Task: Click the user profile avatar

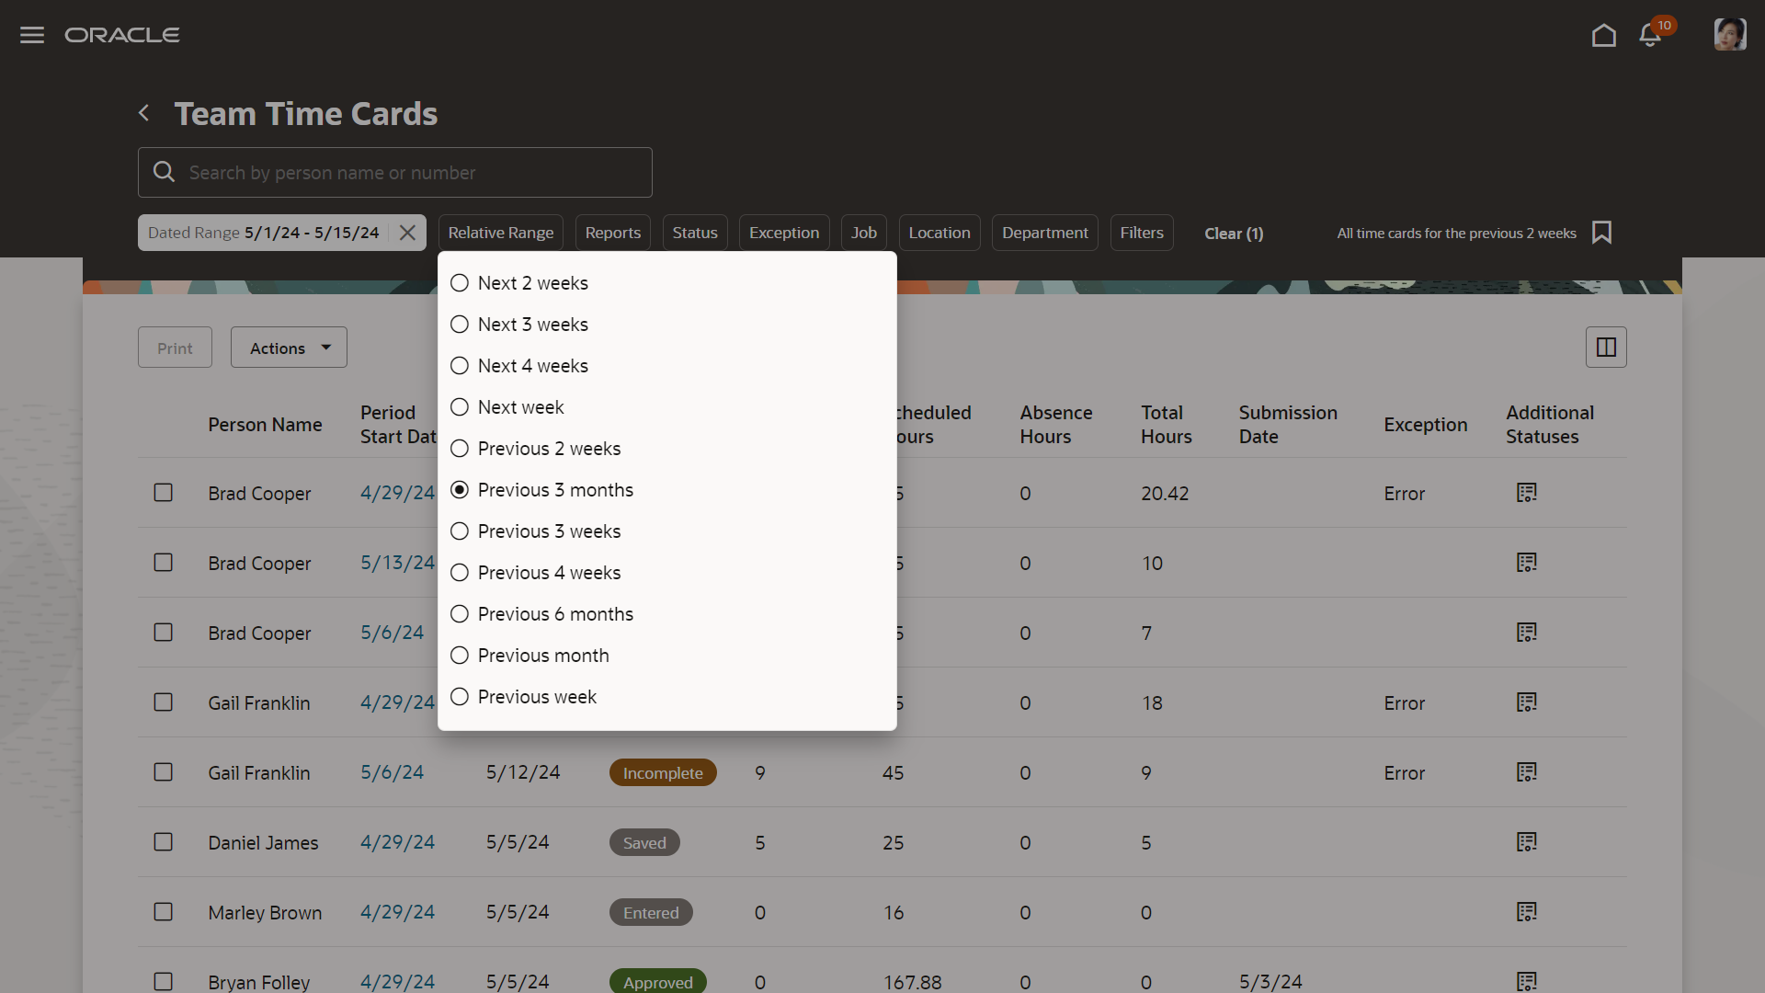Action: coord(1729,35)
